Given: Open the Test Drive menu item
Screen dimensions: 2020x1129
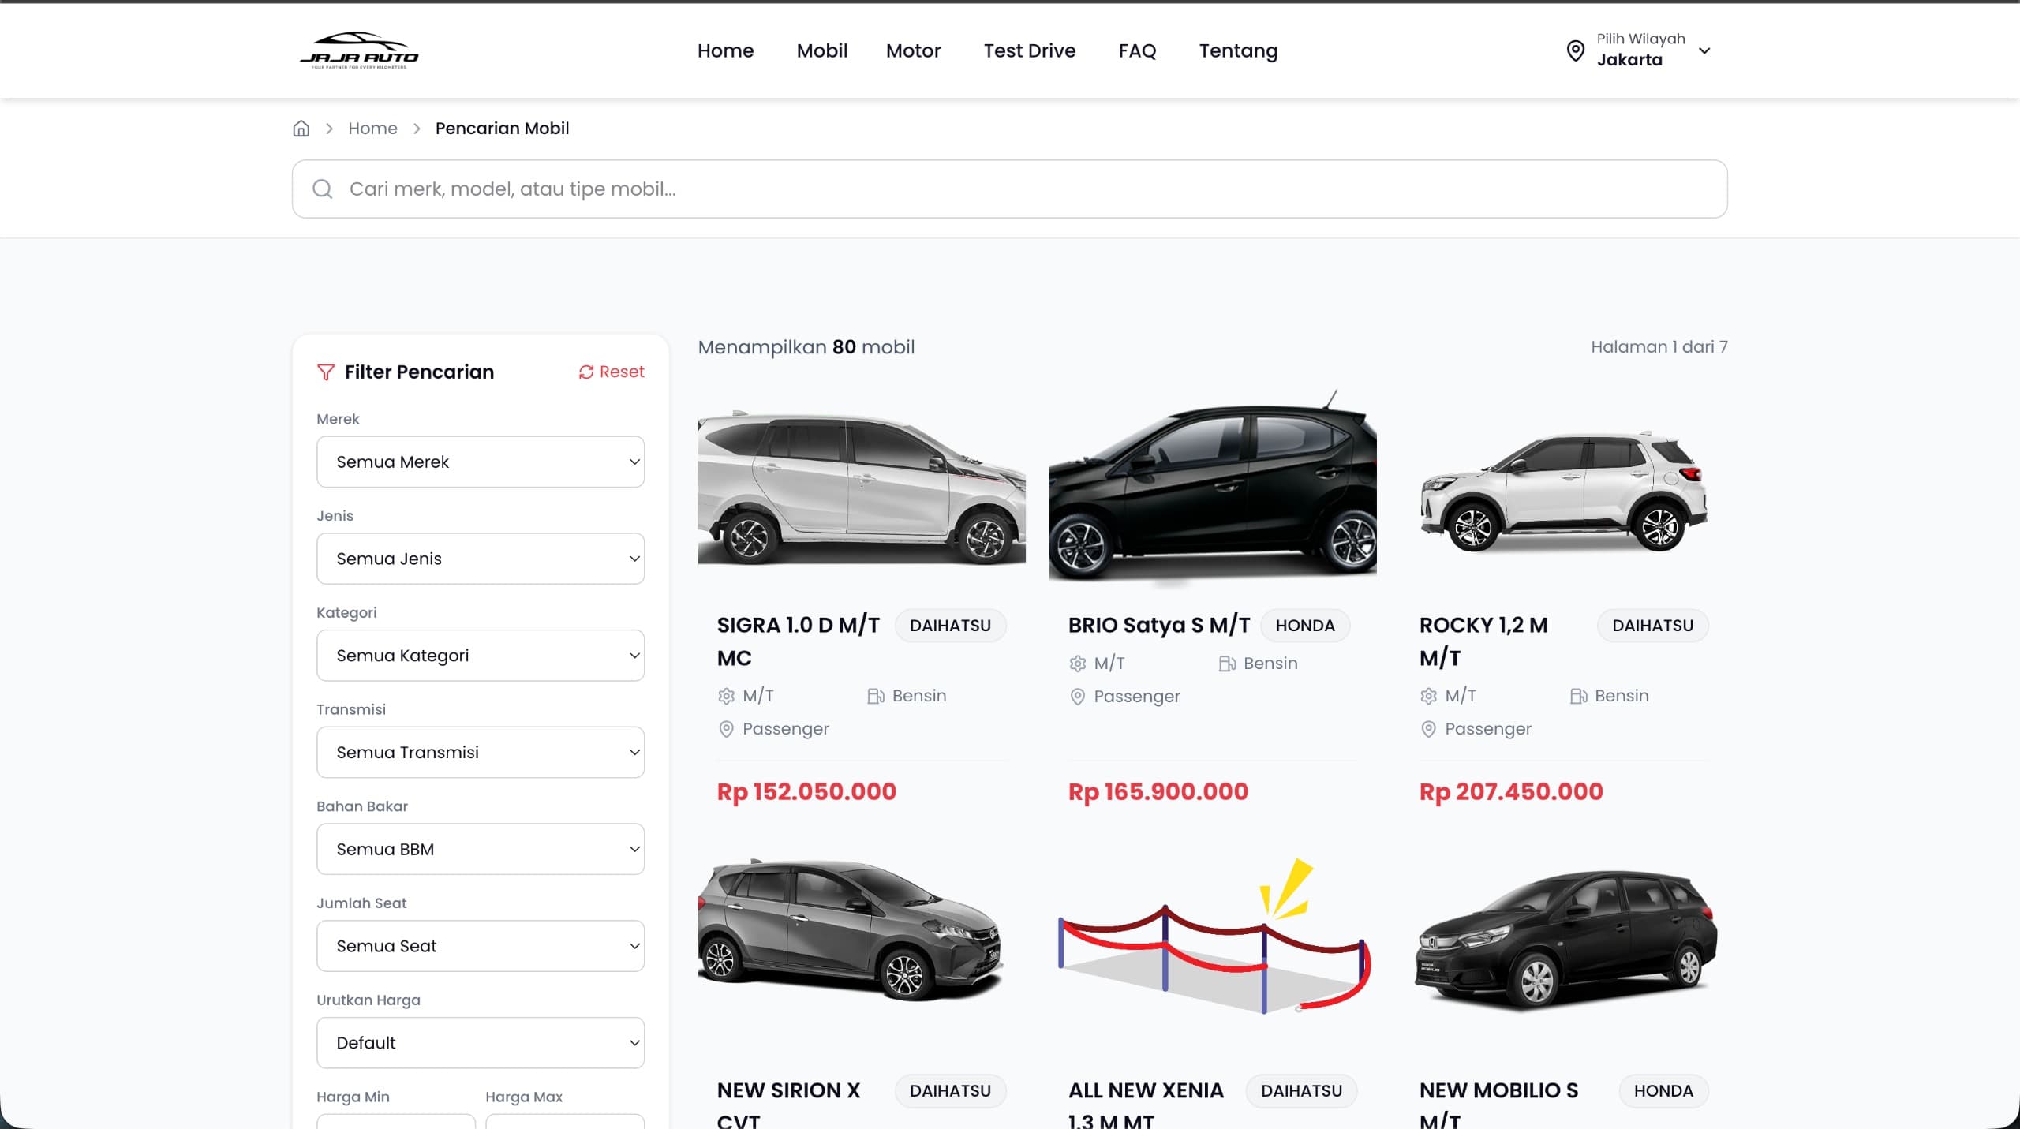Looking at the screenshot, I should pyautogui.click(x=1030, y=50).
